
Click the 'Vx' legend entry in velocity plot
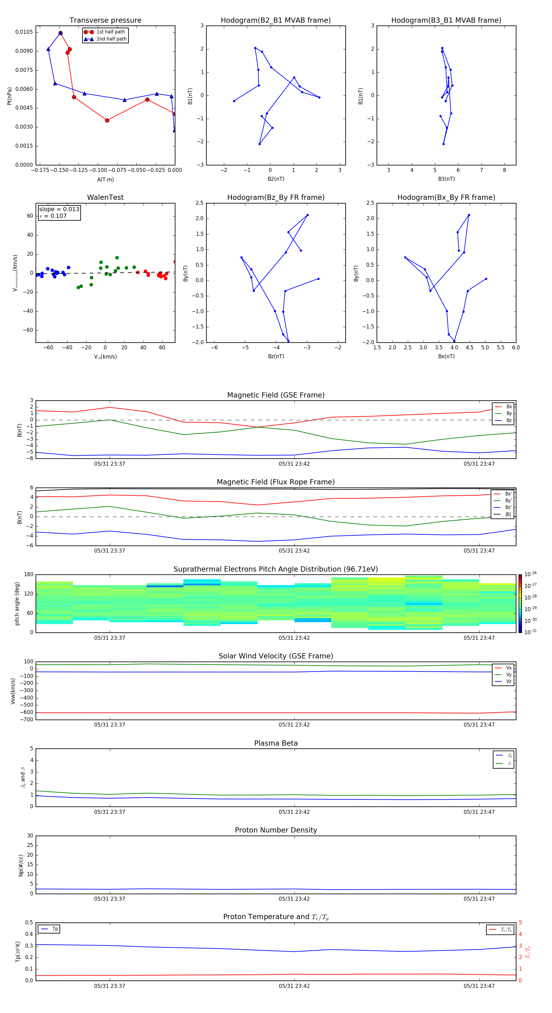click(503, 668)
